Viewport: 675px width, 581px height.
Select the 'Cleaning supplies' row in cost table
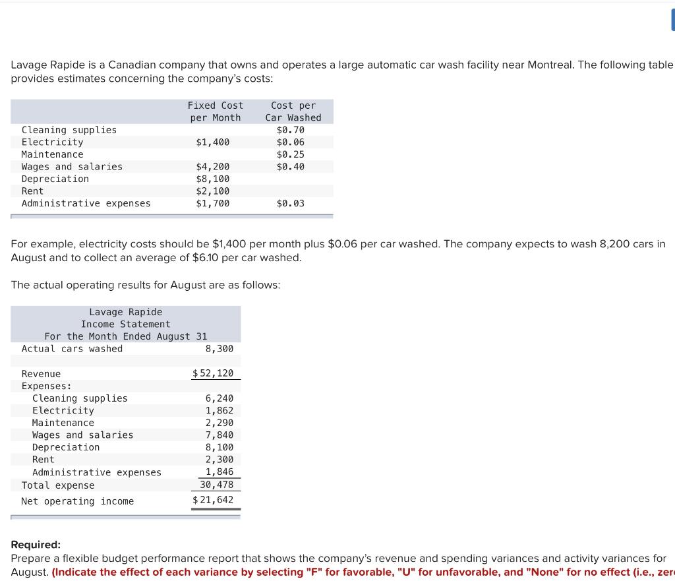172,130
